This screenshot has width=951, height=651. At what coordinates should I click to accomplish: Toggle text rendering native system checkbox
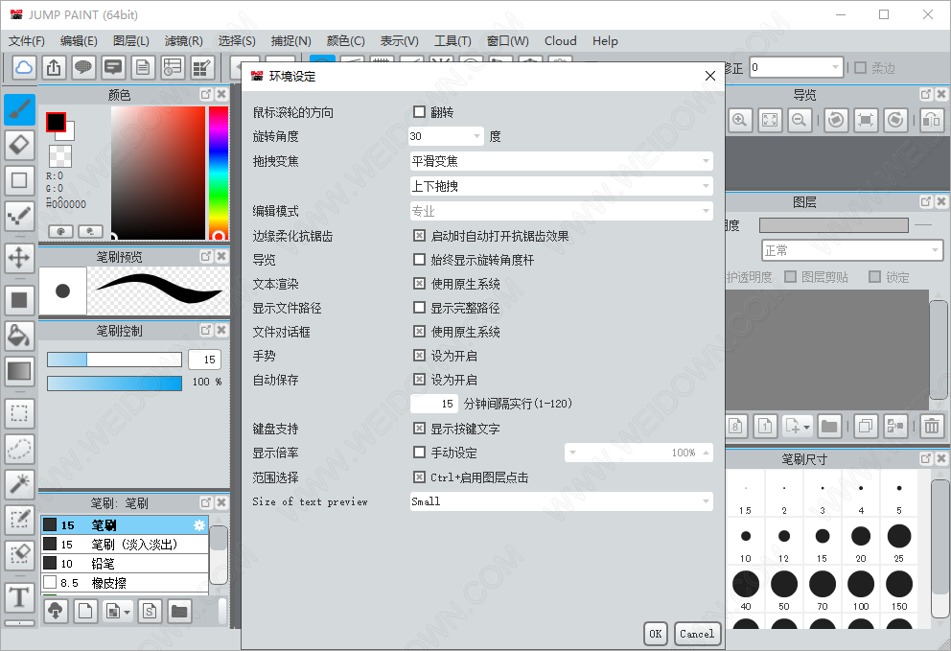click(x=419, y=284)
